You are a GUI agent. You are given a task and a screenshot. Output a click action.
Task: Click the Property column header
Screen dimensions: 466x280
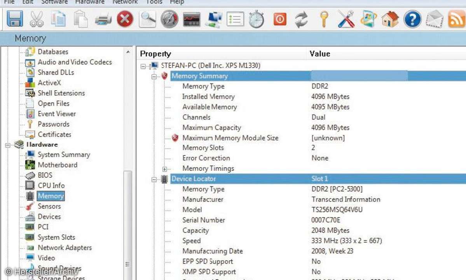[222, 54]
